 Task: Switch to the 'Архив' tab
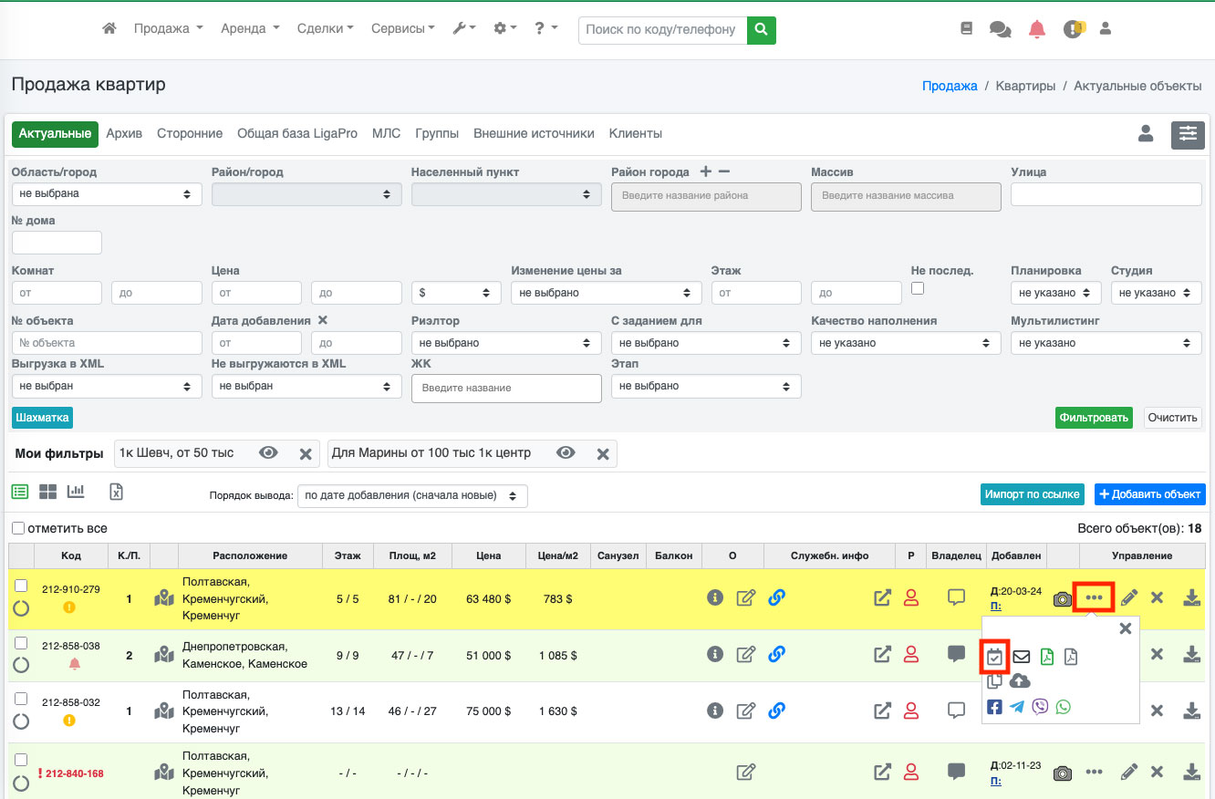[124, 133]
